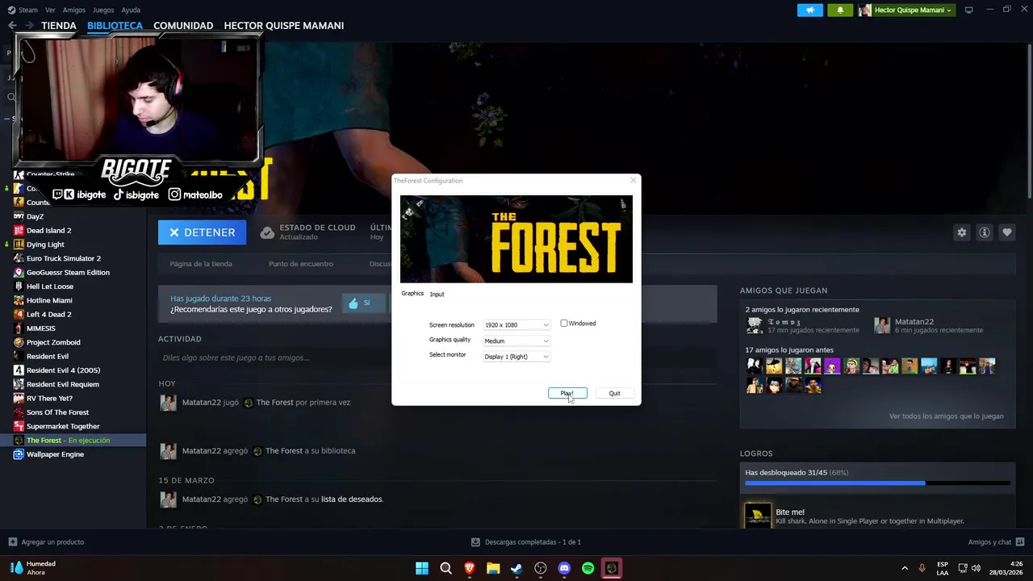Click the Descargas completadas status text
The image size is (1033, 581).
(533, 542)
